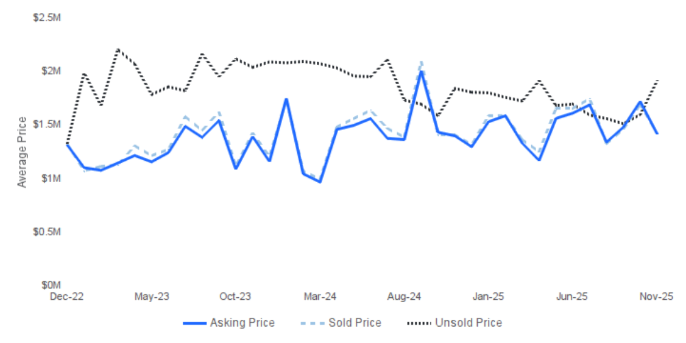Toggle the Asking Price legend label
Image resolution: width=686 pixels, height=343 pixels.
tap(242, 323)
